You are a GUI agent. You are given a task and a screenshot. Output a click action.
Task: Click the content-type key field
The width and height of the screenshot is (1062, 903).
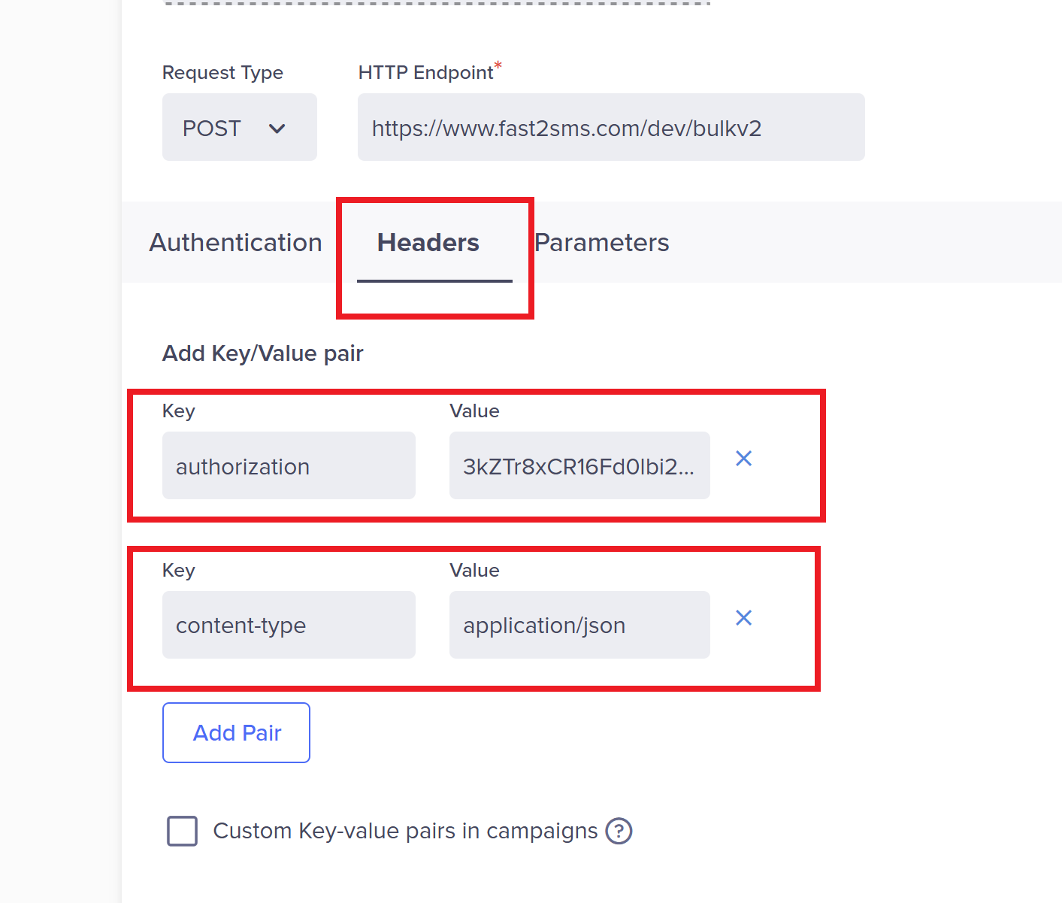click(x=289, y=626)
